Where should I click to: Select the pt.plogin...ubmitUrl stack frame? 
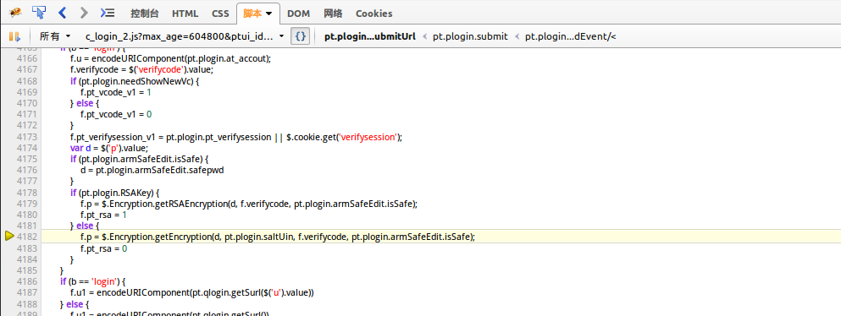(x=370, y=36)
